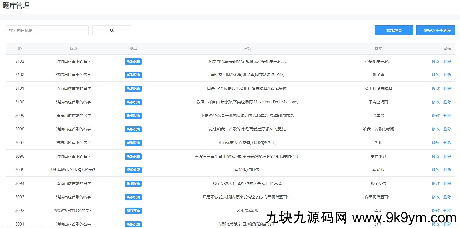Click 删除 for question ID 3103
The height and width of the screenshot is (228, 460).
[447, 61]
